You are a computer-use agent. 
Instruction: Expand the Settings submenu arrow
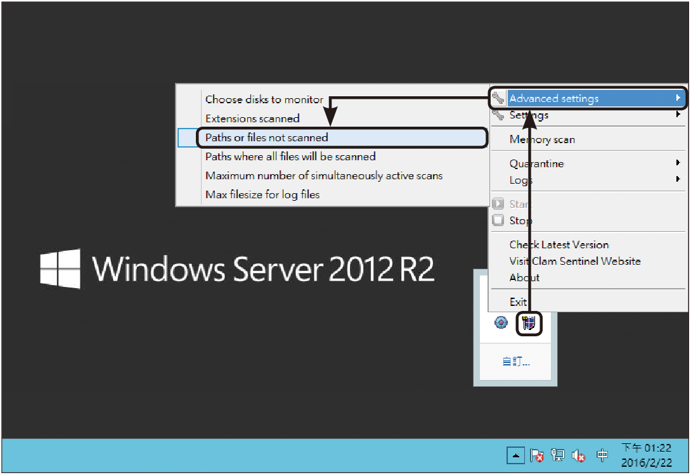pos(678,115)
